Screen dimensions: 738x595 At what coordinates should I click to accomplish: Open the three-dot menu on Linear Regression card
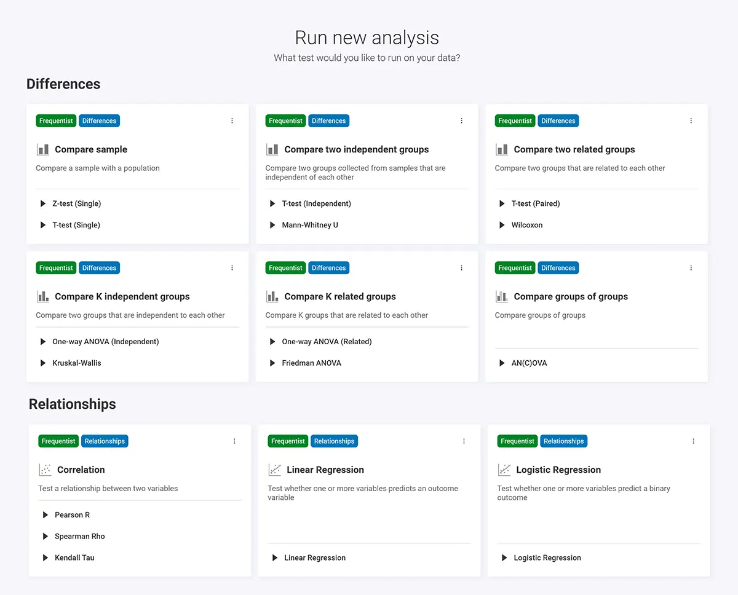click(464, 441)
